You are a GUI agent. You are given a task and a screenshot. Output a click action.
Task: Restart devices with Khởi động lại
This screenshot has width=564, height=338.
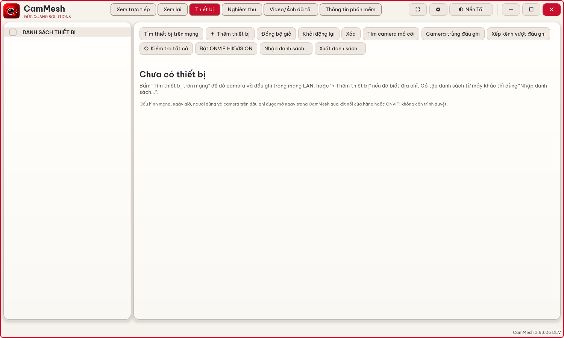point(318,34)
